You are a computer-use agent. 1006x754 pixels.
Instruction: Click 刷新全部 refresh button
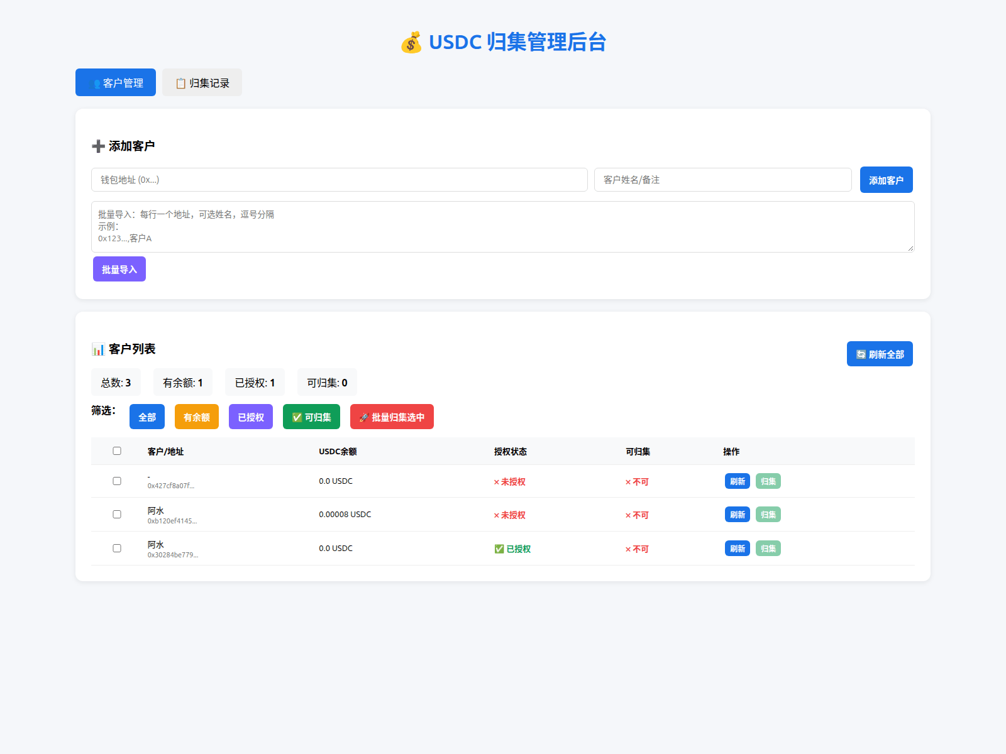[x=880, y=354]
